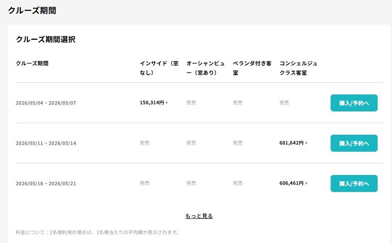
Task: Click 完売 under veranda for 05/11 row
Action: 237,143
